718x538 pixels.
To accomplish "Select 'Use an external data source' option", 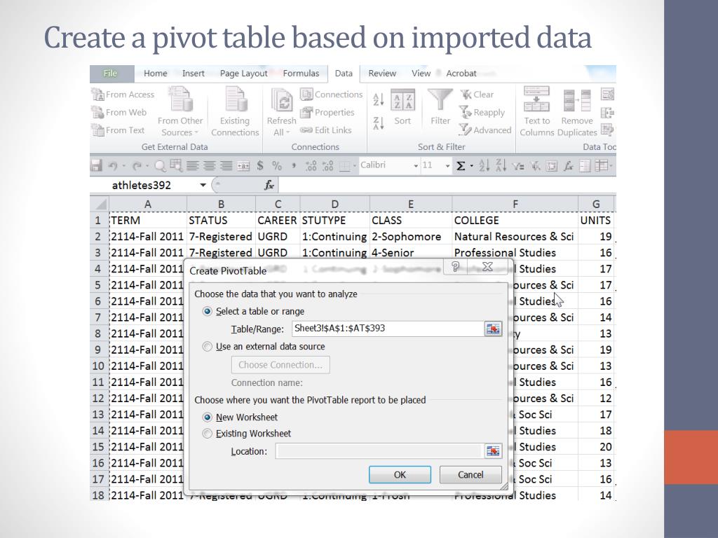I will tap(208, 347).
